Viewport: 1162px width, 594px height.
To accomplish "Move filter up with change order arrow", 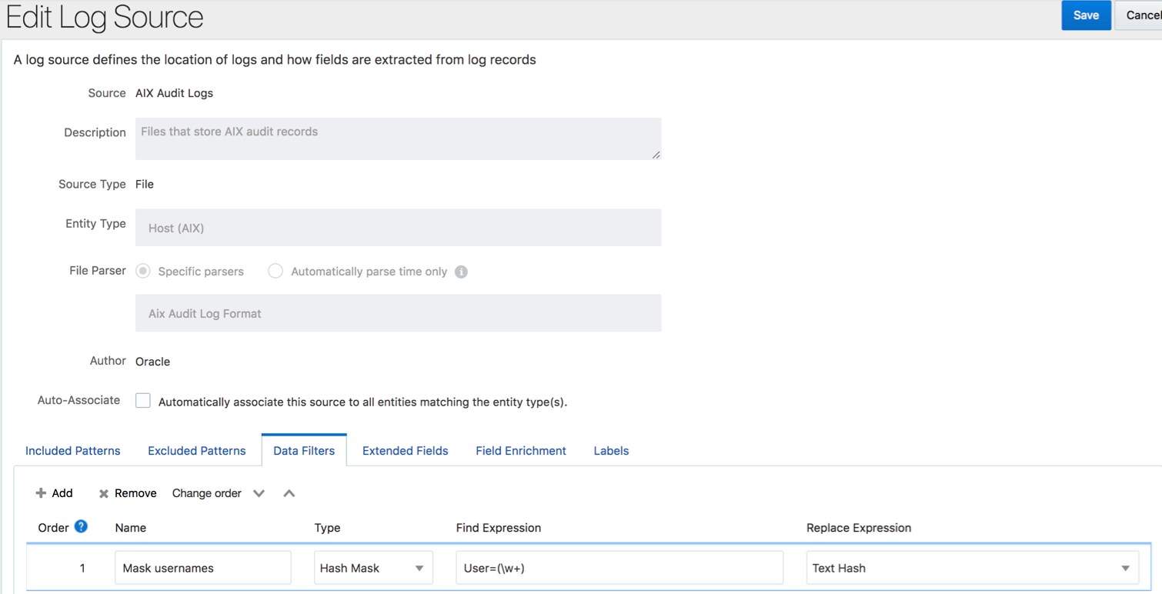I will click(289, 493).
